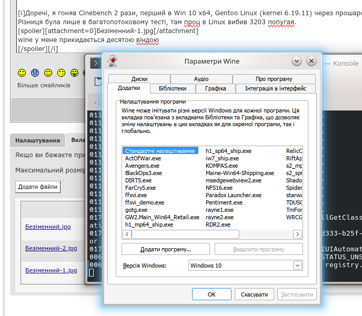Select Paradox Launcher.exe in the list

pos(234,195)
